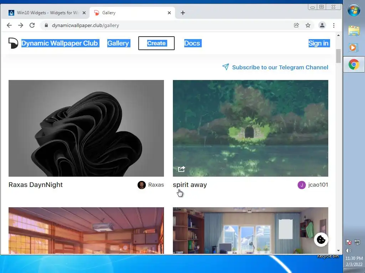Open the jcao101 author name

pos(318,185)
